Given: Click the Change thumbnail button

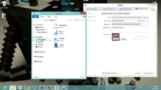Looking at the screenshot, I should 123,39.
